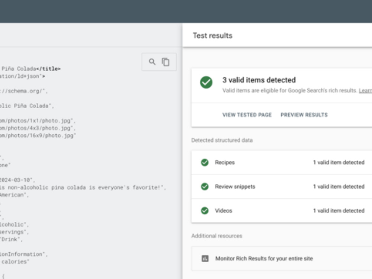Open the Monitor Rich Results chart icon

tap(205, 259)
